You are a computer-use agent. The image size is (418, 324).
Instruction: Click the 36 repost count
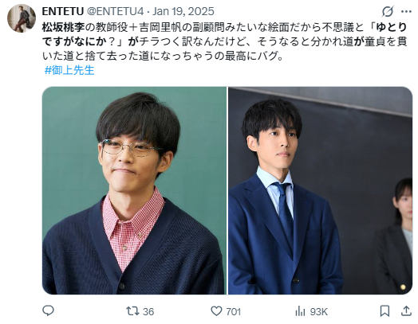[148, 311]
